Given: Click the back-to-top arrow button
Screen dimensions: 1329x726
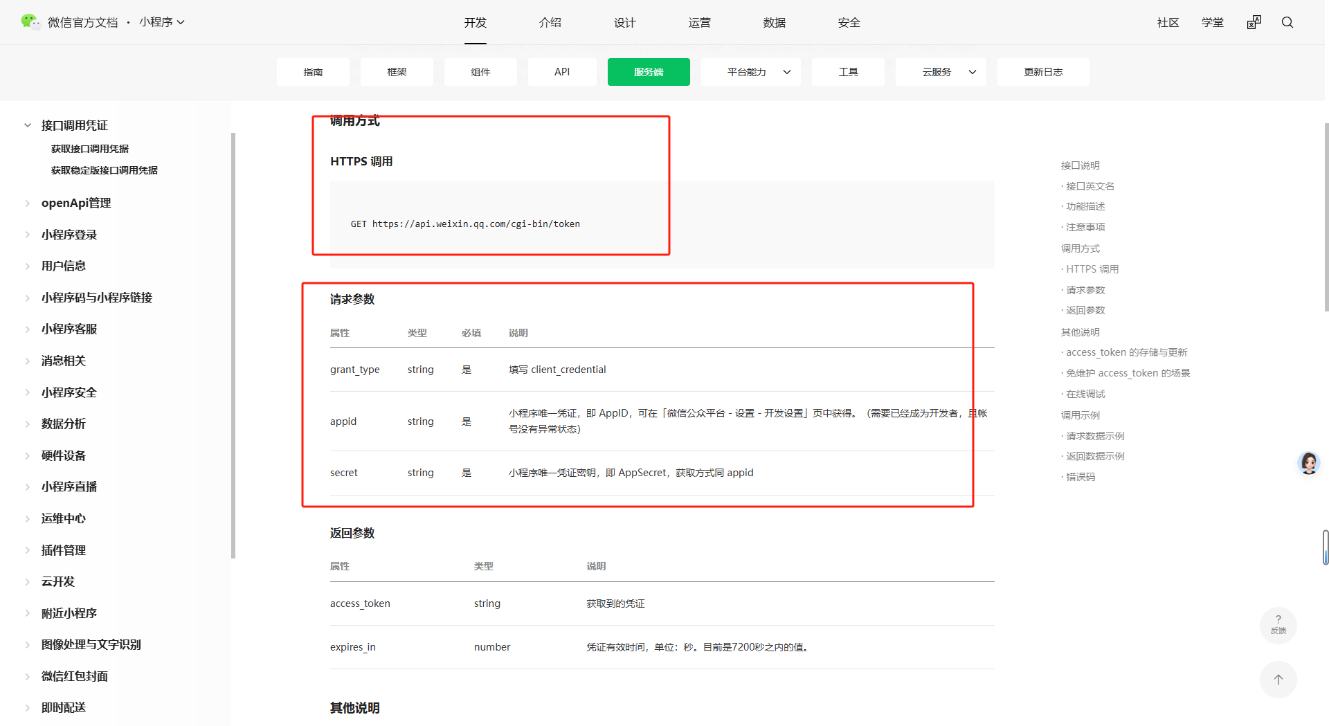Looking at the screenshot, I should pyautogui.click(x=1278, y=679).
